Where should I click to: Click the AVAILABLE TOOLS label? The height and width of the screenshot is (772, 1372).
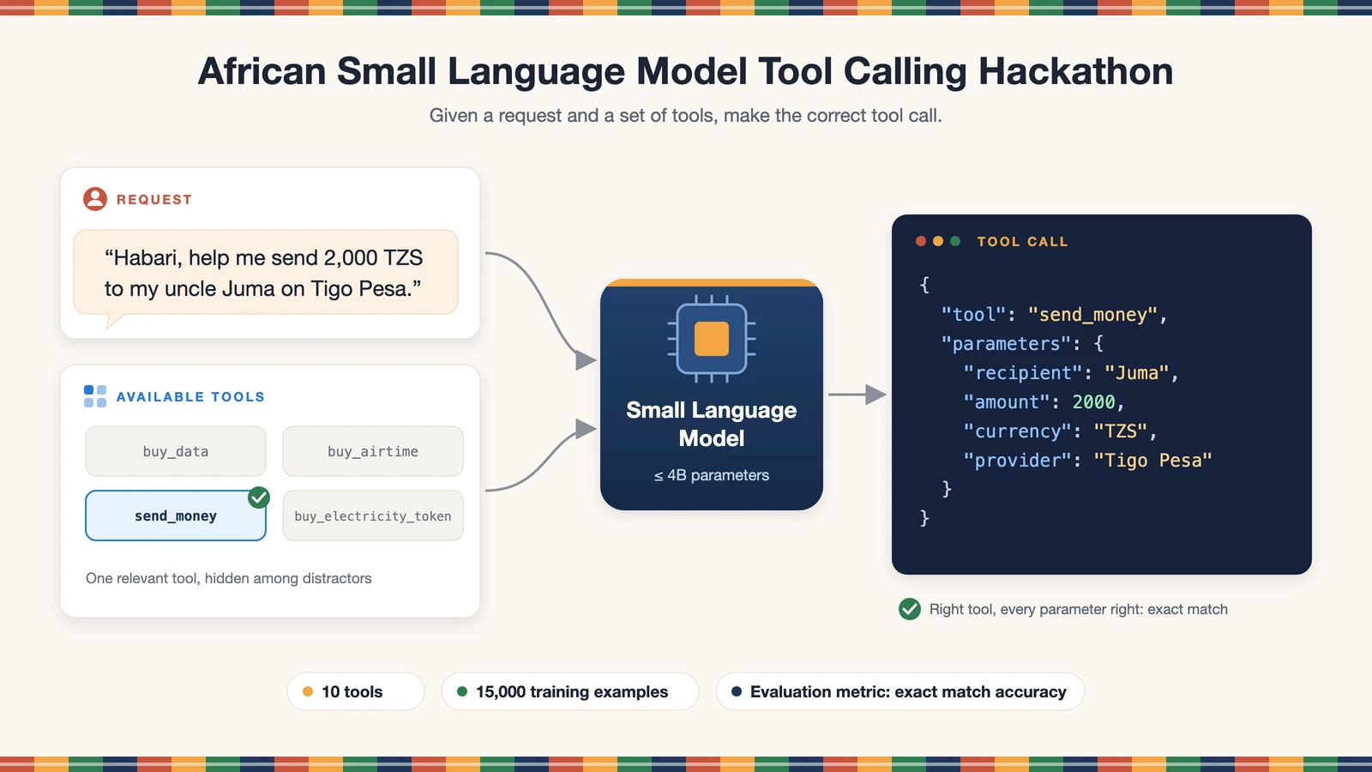190,396
